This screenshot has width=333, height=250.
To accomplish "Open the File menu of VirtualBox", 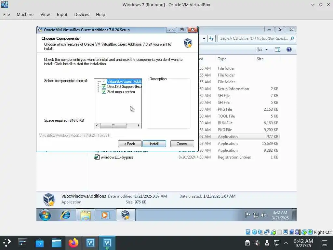I will tap(7, 14).
